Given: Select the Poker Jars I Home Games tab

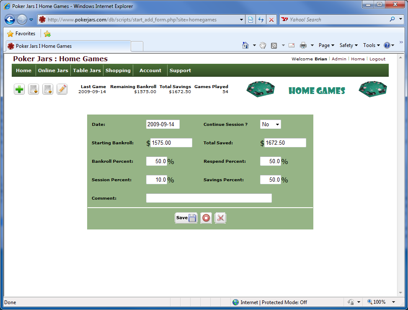Looking at the screenshot, I should pos(68,46).
